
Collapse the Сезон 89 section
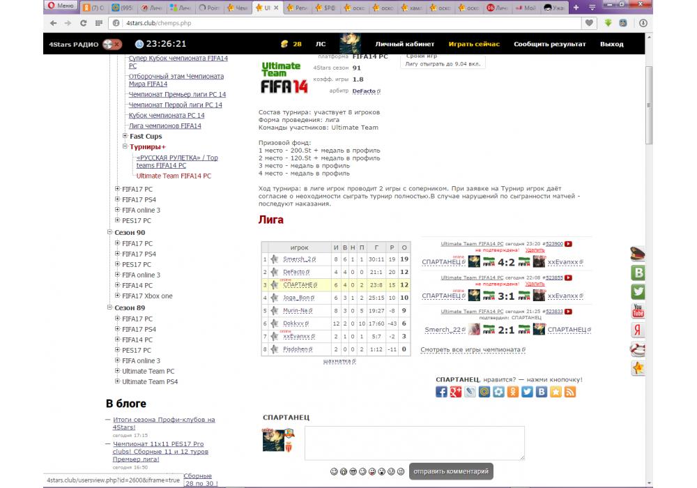click(x=110, y=307)
